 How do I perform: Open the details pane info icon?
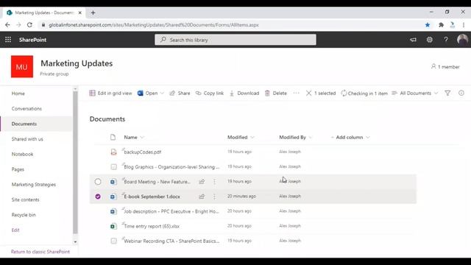click(x=461, y=93)
